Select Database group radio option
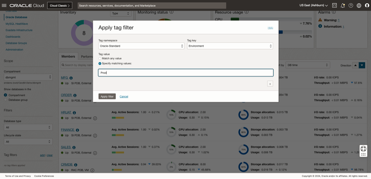 pos(5,100)
